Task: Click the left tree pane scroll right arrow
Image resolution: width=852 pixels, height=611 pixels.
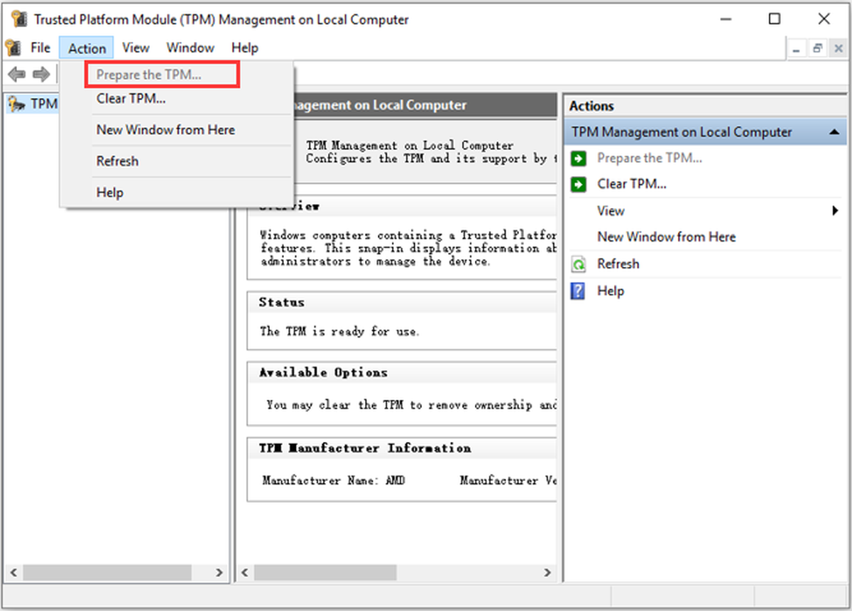Action: tap(219, 573)
